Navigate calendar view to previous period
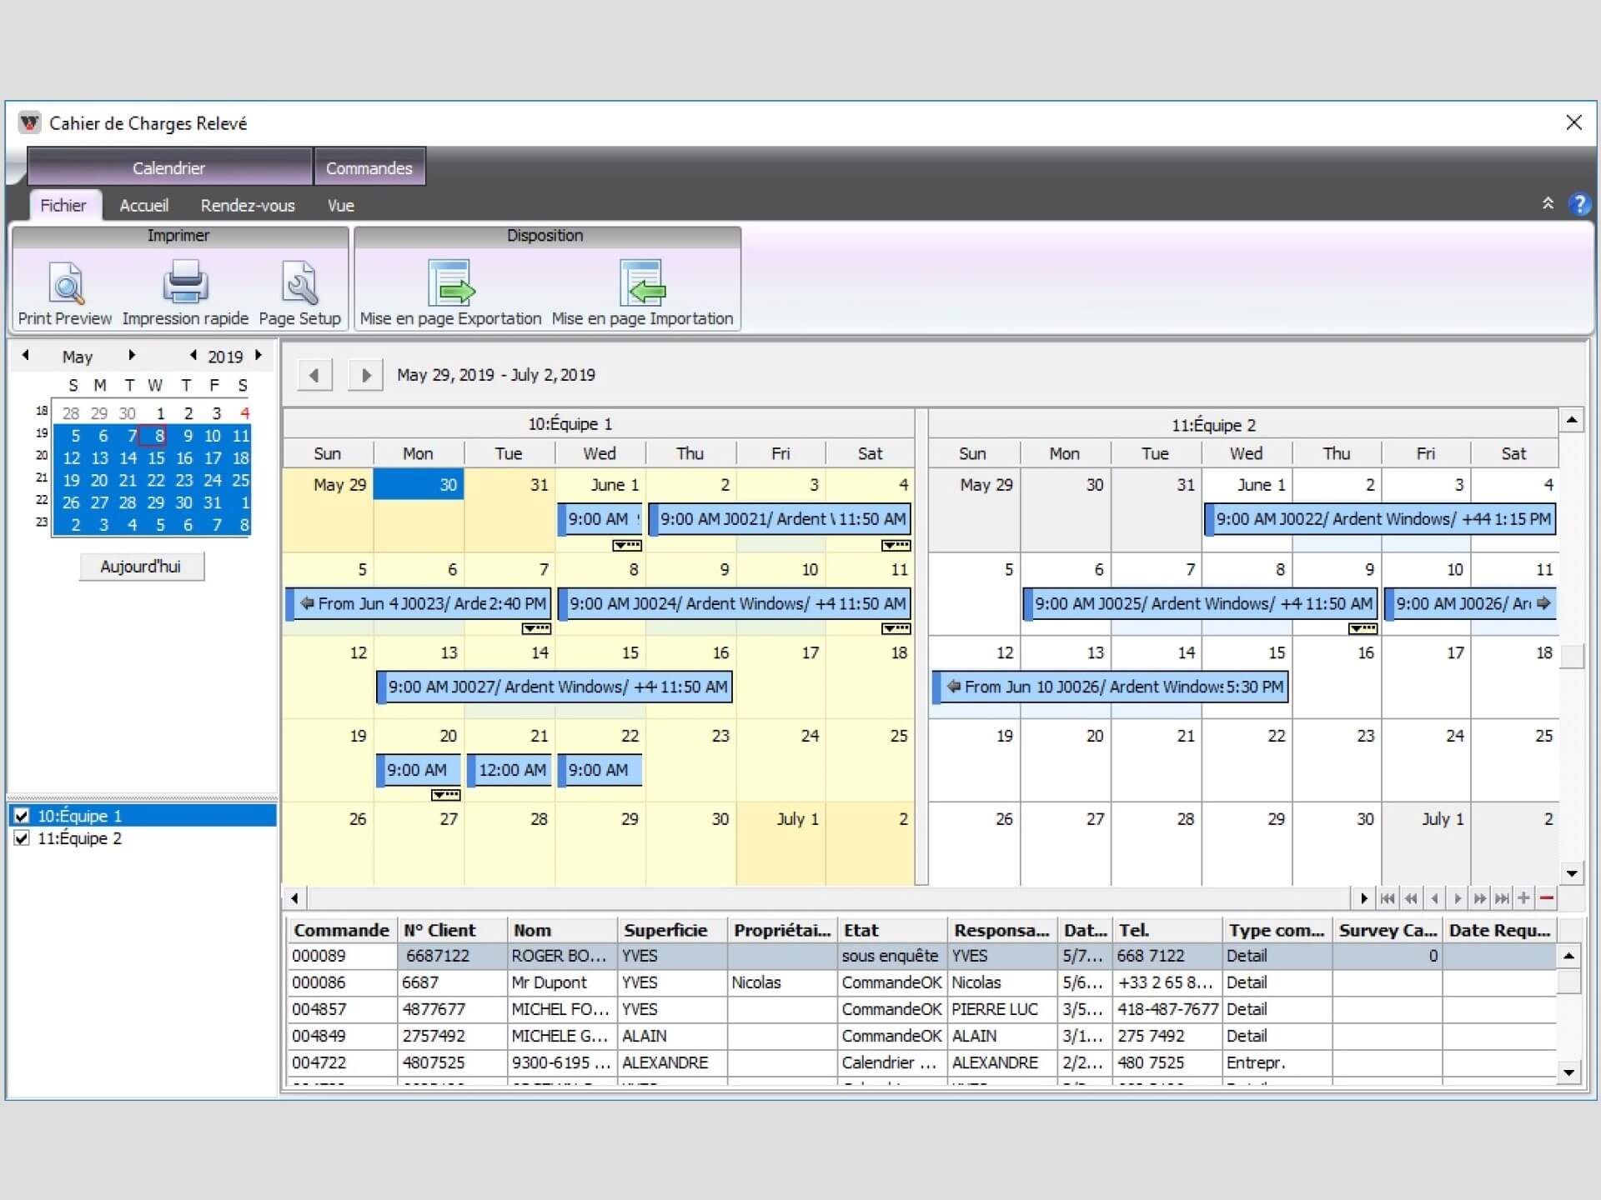Screen dimensions: 1601x1200 (314, 375)
